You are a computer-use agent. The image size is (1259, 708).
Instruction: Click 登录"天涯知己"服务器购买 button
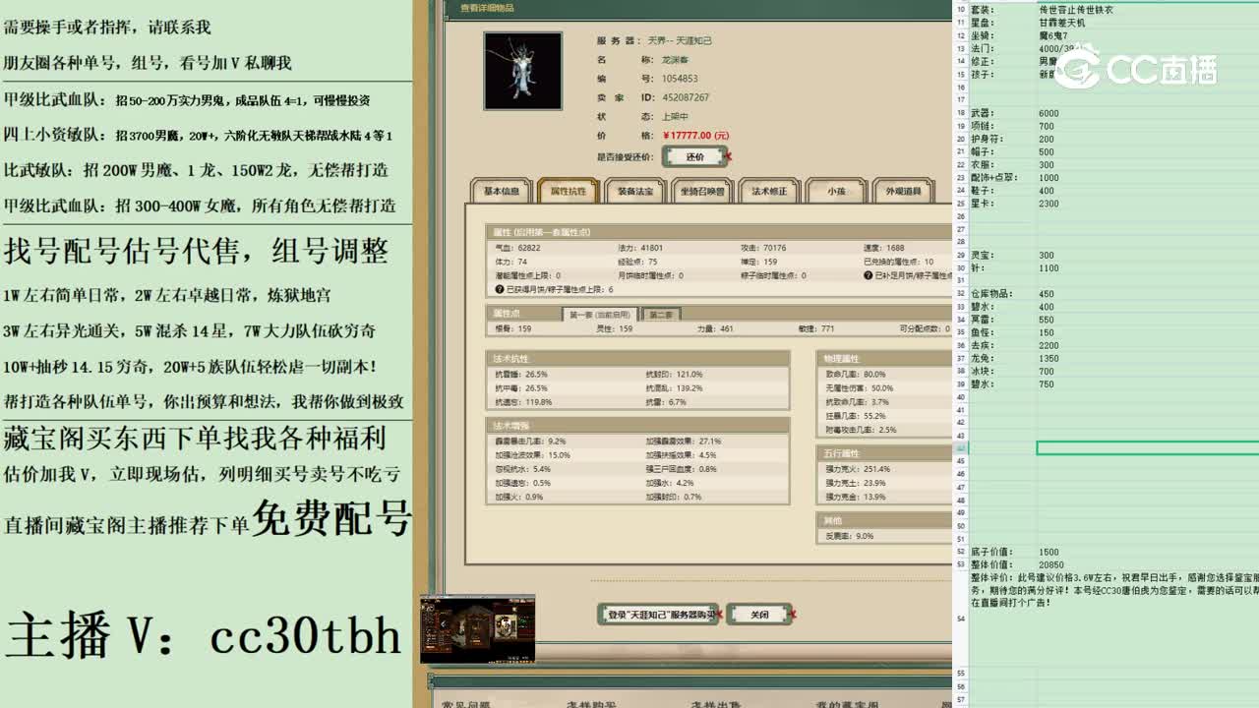[x=658, y=615]
